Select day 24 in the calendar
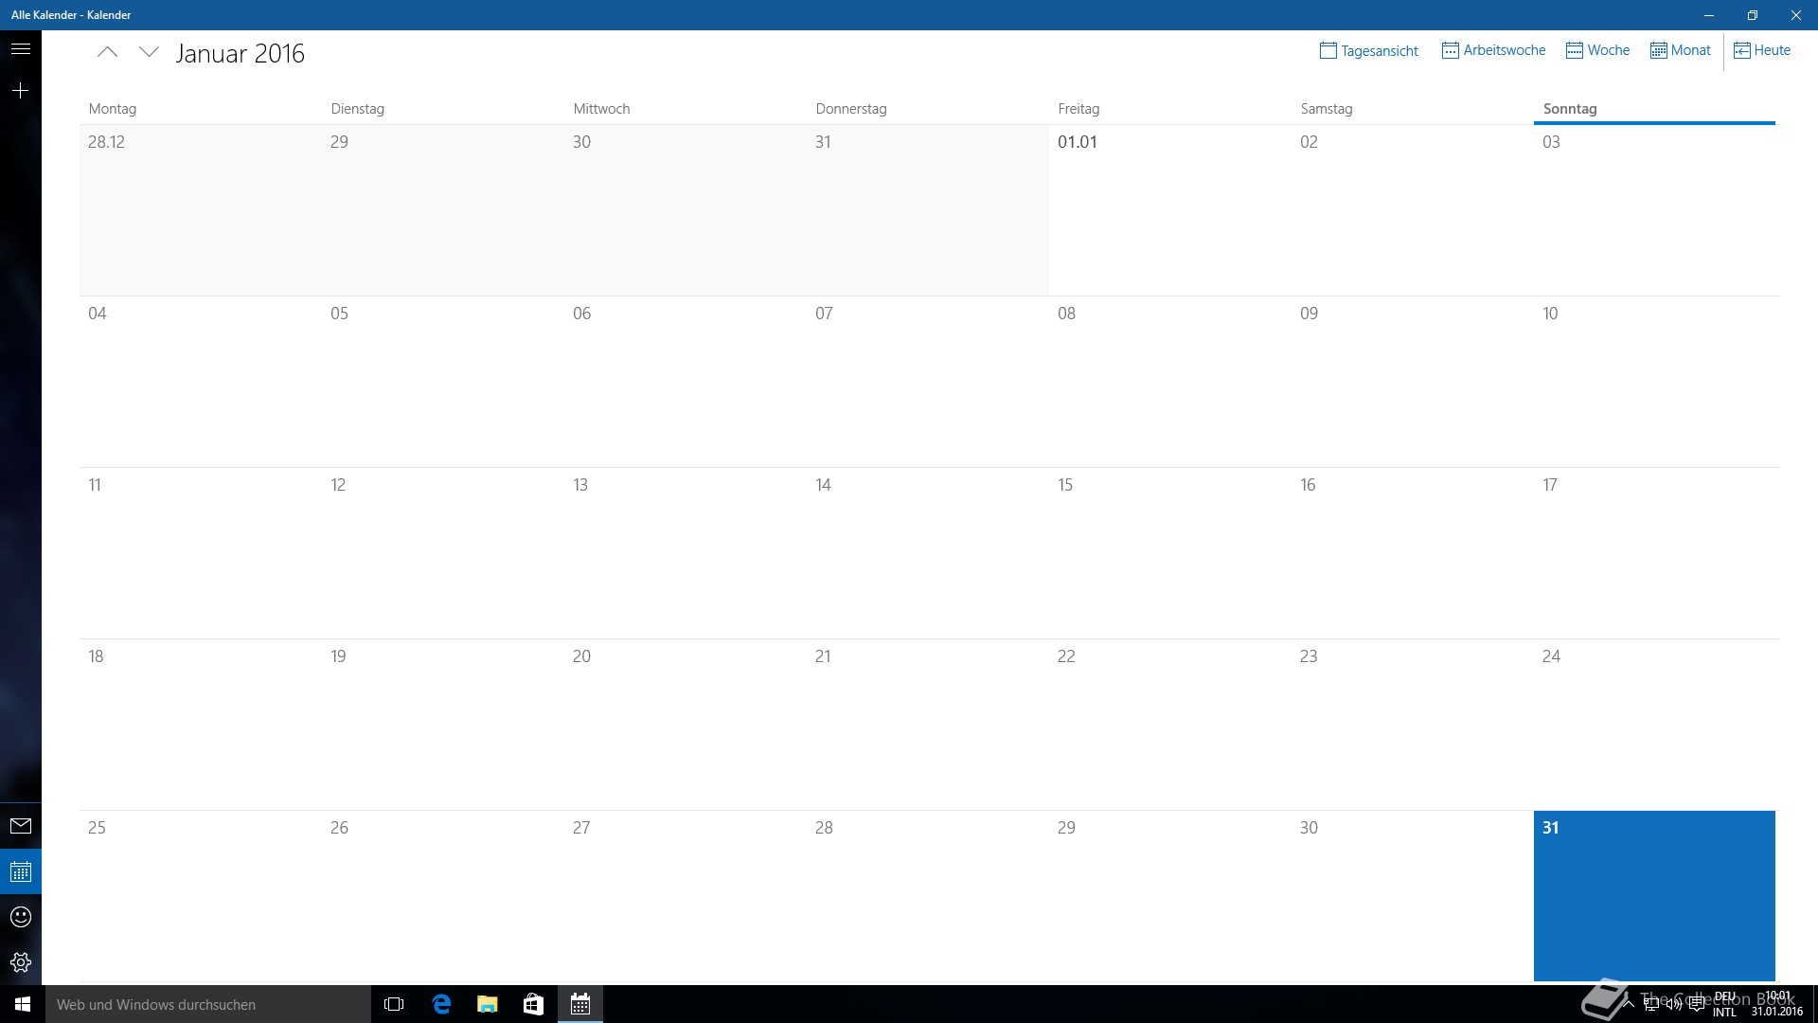This screenshot has width=1818, height=1023. pos(1655,725)
